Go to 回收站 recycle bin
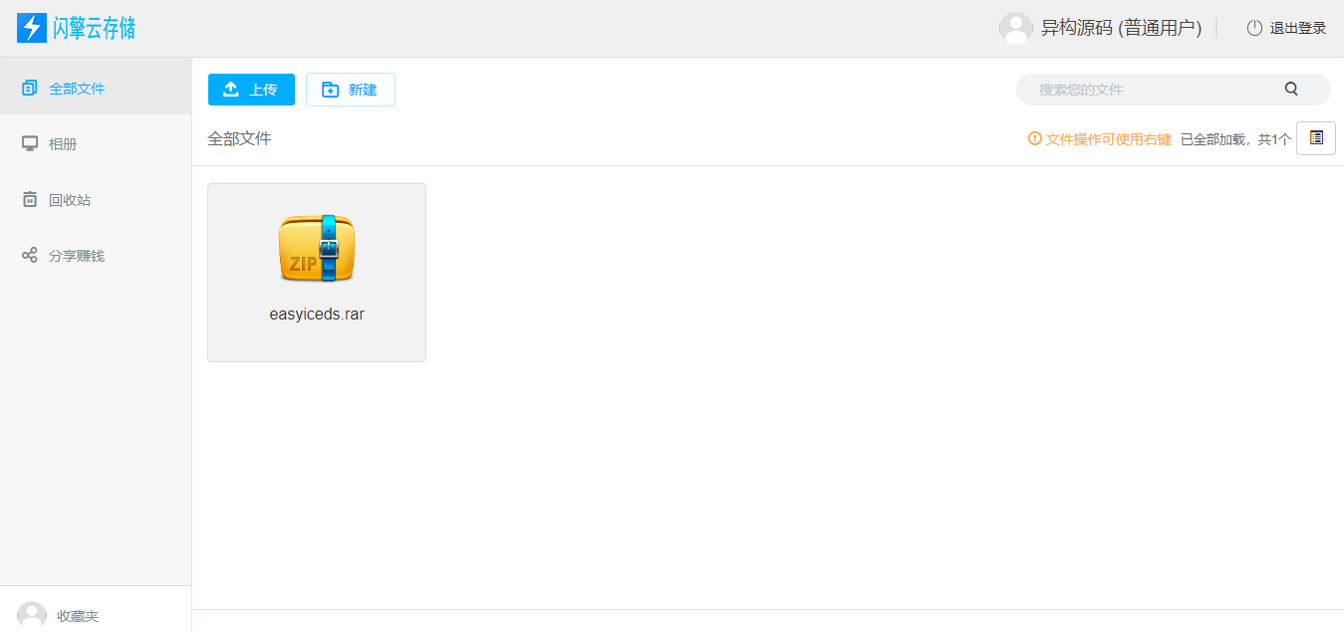This screenshot has width=1344, height=633. [69, 200]
